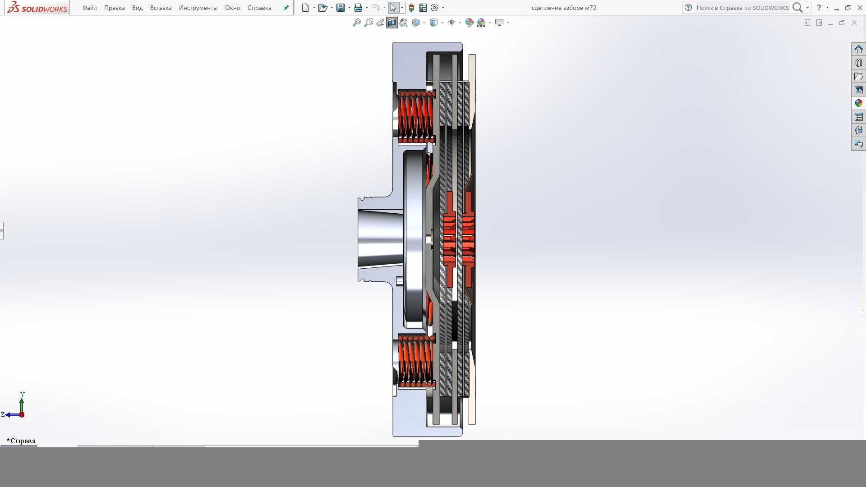
Task: Click the magnifier search button
Action: tap(797, 8)
